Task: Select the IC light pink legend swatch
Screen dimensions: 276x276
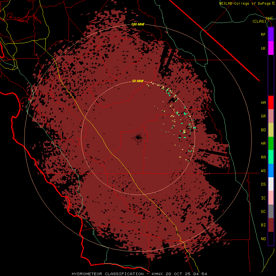Action: [x=271, y=198]
